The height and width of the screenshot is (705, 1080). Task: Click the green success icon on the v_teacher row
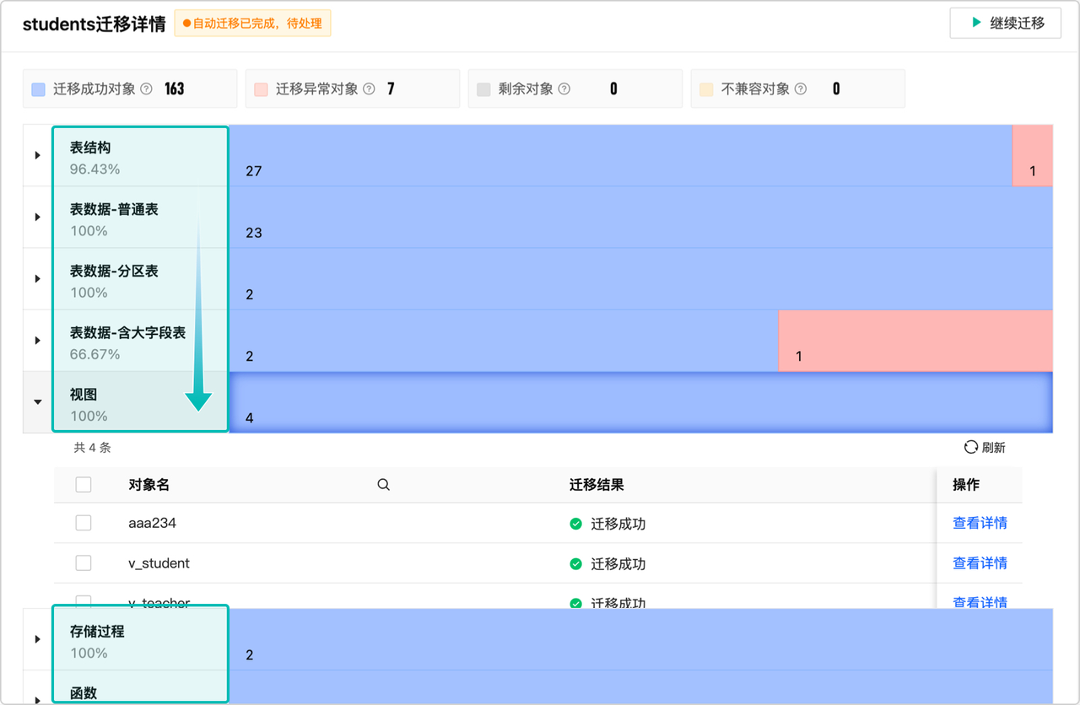click(x=575, y=602)
